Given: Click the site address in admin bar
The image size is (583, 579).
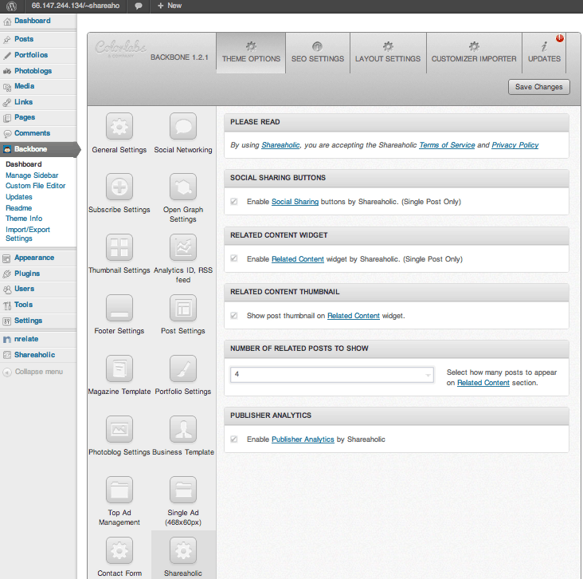Looking at the screenshot, I should tap(76, 6).
